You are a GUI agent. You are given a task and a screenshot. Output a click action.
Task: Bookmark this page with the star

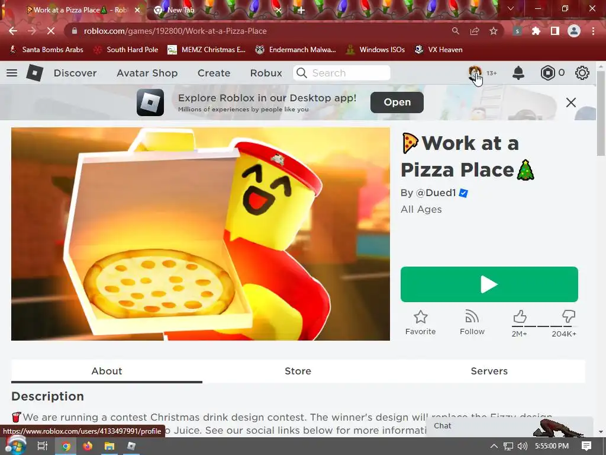click(x=494, y=31)
